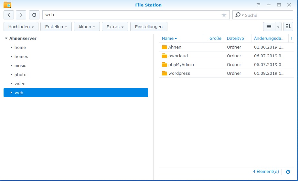Image resolution: width=298 pixels, height=181 pixels.
Task: Open the sort order button
Action: pos(288,27)
